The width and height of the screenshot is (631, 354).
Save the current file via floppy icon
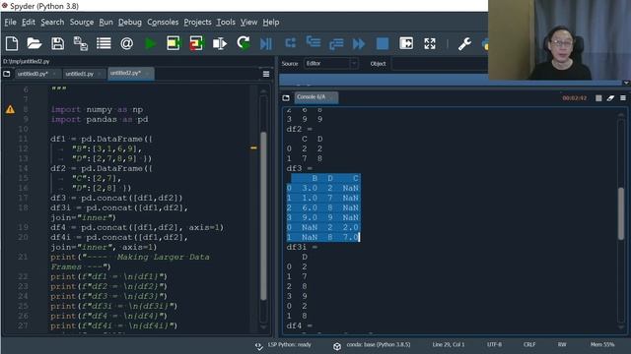pyautogui.click(x=57, y=43)
